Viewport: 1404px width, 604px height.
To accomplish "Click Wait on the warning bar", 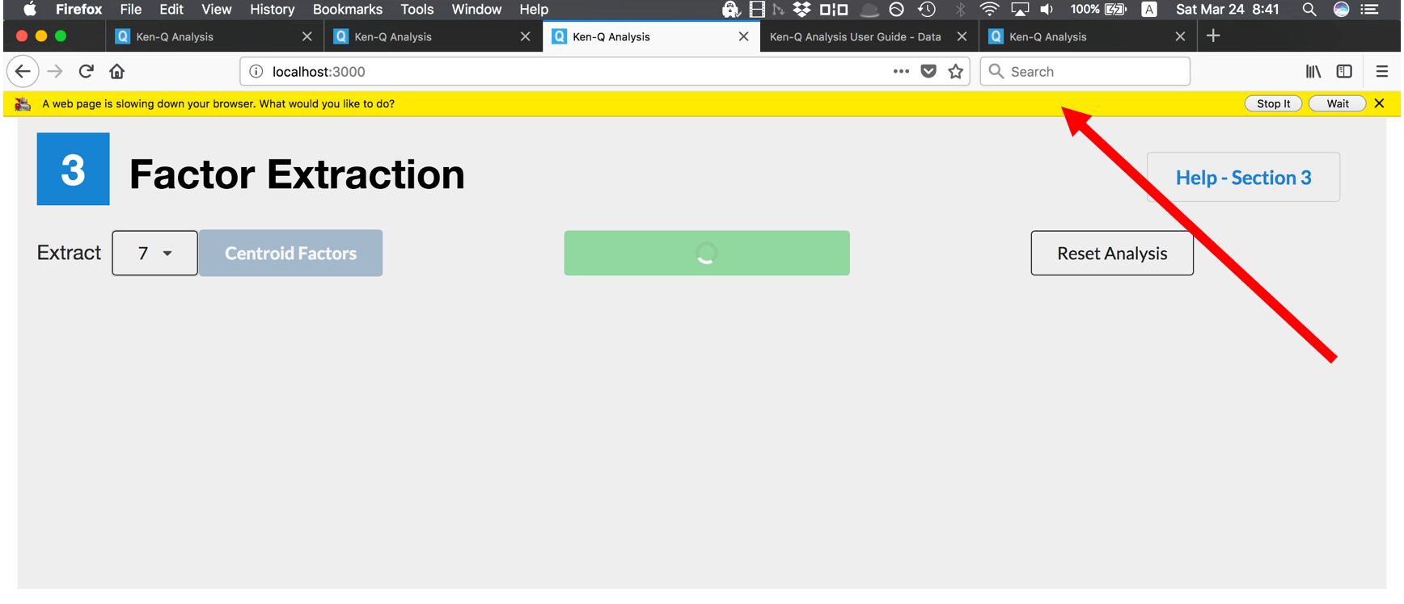I will click(1337, 103).
